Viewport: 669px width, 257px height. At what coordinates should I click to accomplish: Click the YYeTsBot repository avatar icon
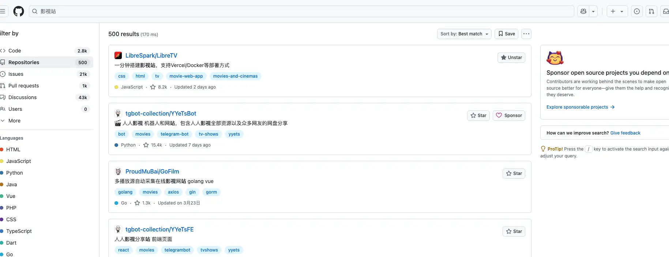coord(118,113)
